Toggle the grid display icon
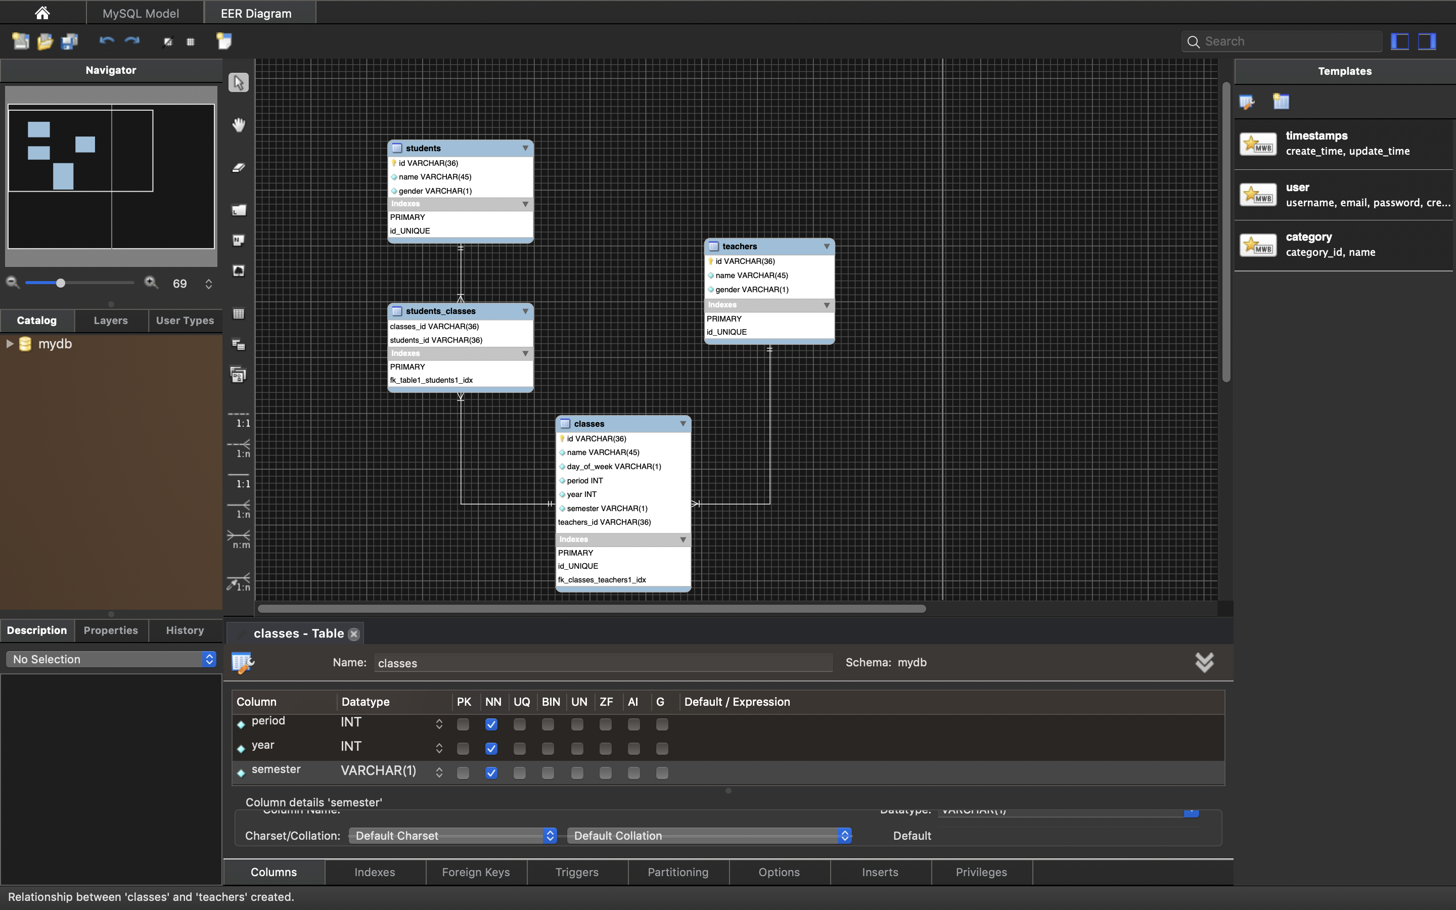Screen dimensions: 1456x910 coord(191,41)
